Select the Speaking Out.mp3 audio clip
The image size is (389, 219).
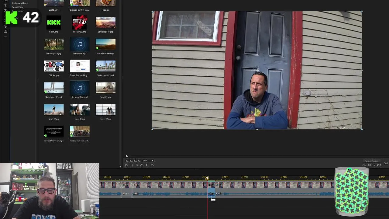[80, 88]
